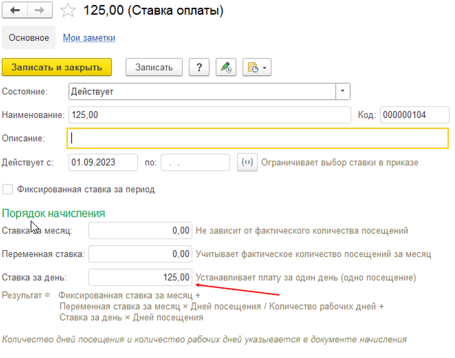Enable 'Фиксированная ставка за период' checkbox
The image size is (455, 358).
point(8,189)
